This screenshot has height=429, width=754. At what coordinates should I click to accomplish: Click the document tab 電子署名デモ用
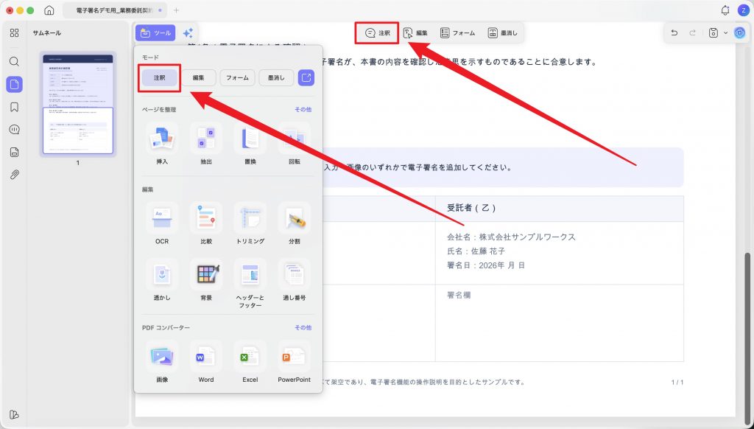point(114,10)
